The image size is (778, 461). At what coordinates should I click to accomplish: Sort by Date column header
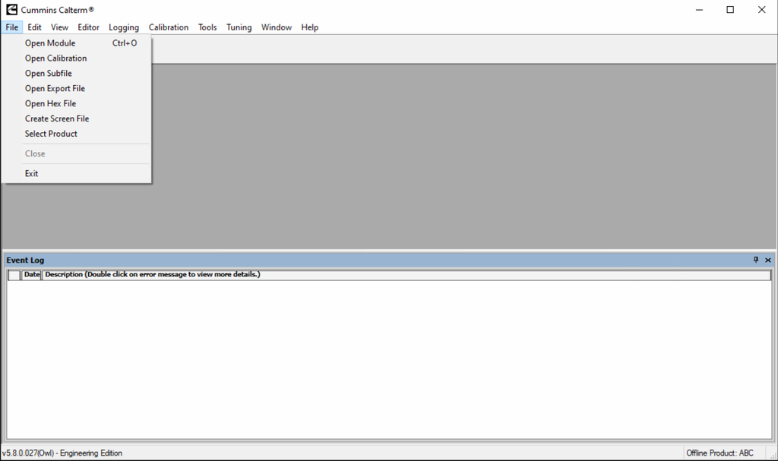(31, 275)
